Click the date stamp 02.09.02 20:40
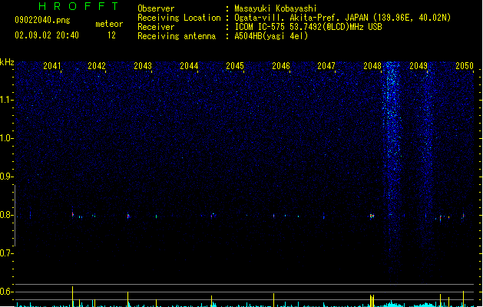The width and height of the screenshot is (483, 307). tap(47, 35)
